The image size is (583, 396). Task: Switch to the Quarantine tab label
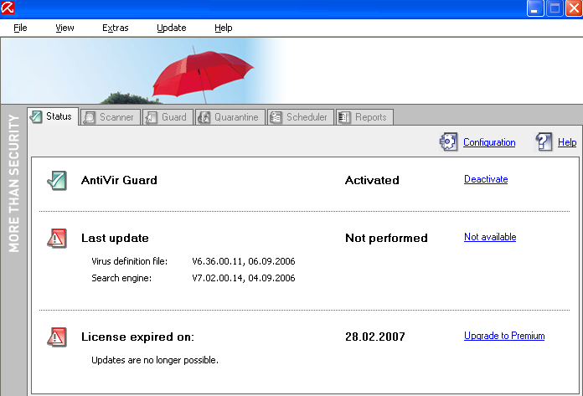236,117
